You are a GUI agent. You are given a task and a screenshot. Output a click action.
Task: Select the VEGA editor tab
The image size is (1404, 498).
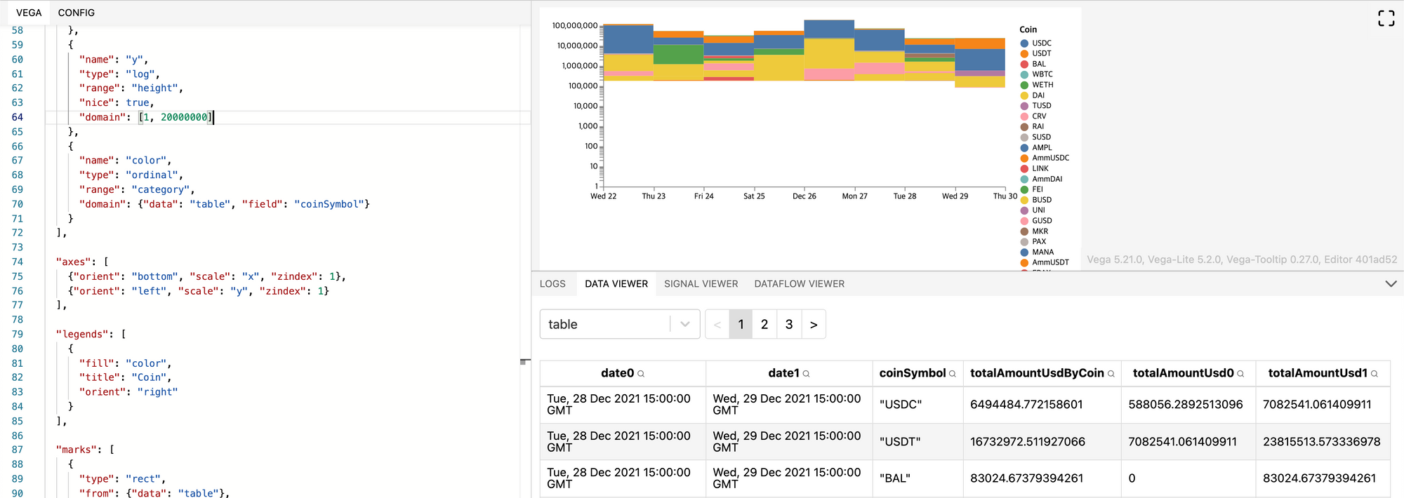pyautogui.click(x=29, y=13)
